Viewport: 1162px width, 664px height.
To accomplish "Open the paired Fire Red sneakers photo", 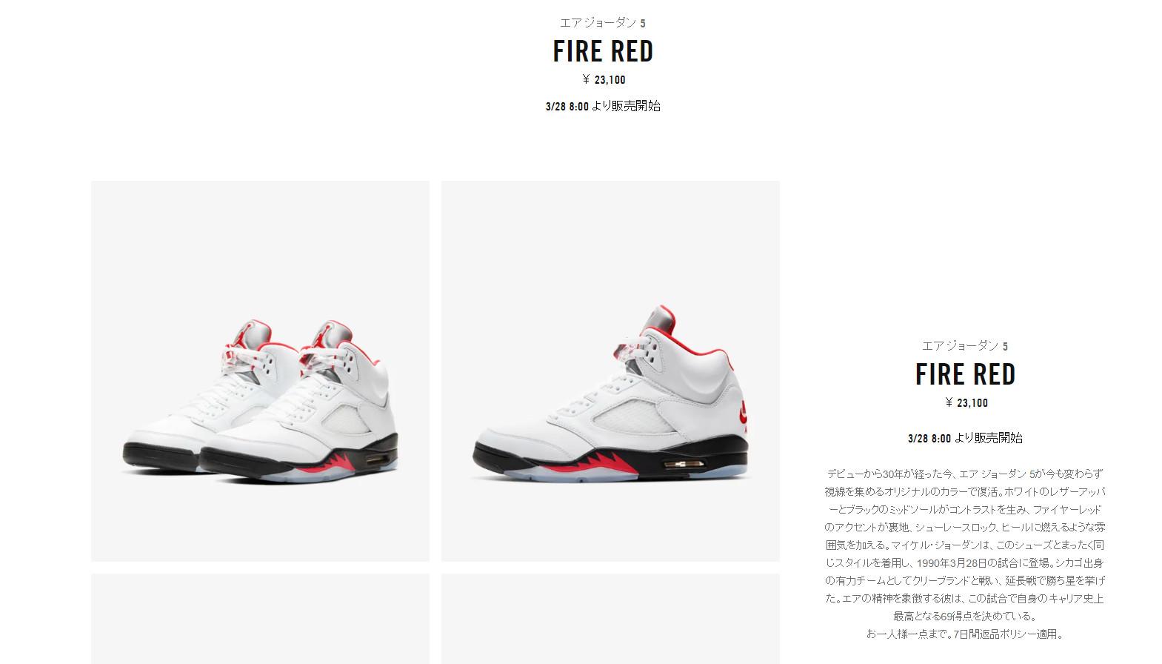I will pyautogui.click(x=260, y=371).
